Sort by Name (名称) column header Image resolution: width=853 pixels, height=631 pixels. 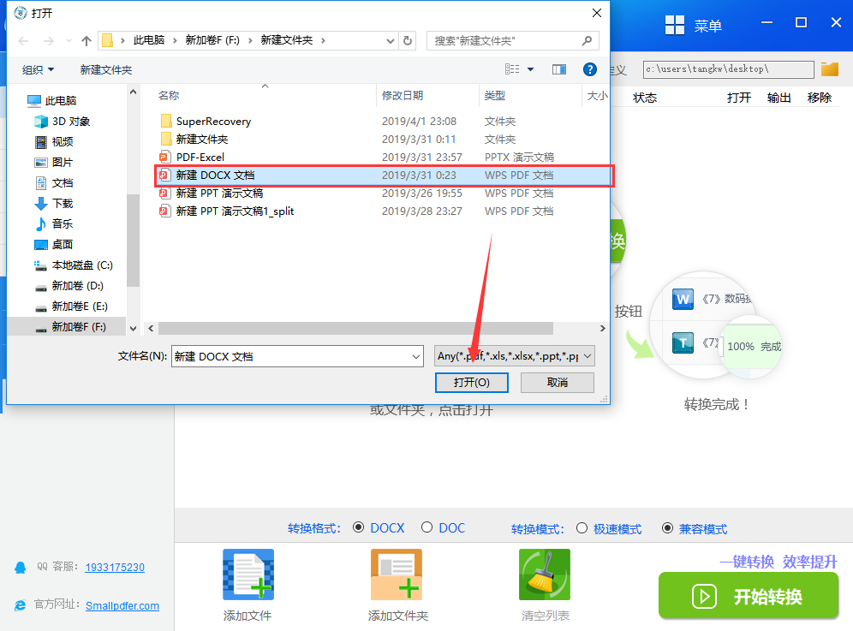(169, 96)
